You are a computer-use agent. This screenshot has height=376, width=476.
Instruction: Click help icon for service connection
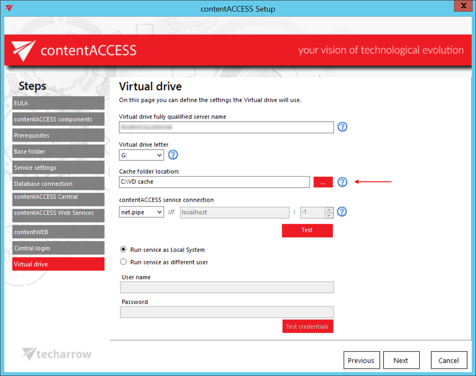coord(342,212)
